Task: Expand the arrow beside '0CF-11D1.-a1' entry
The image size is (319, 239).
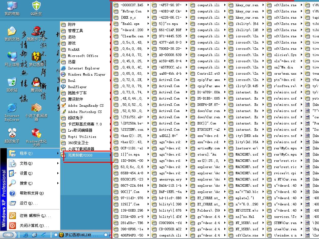Action: pos(148,148)
